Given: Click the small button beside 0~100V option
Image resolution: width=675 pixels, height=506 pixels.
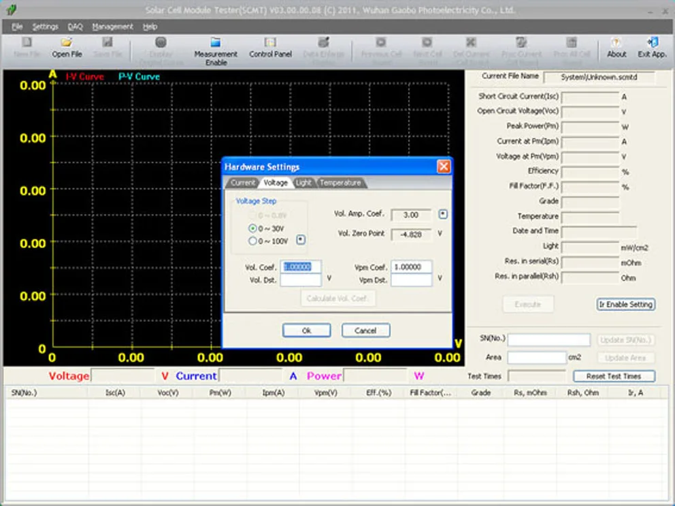Looking at the screenshot, I should [x=301, y=240].
